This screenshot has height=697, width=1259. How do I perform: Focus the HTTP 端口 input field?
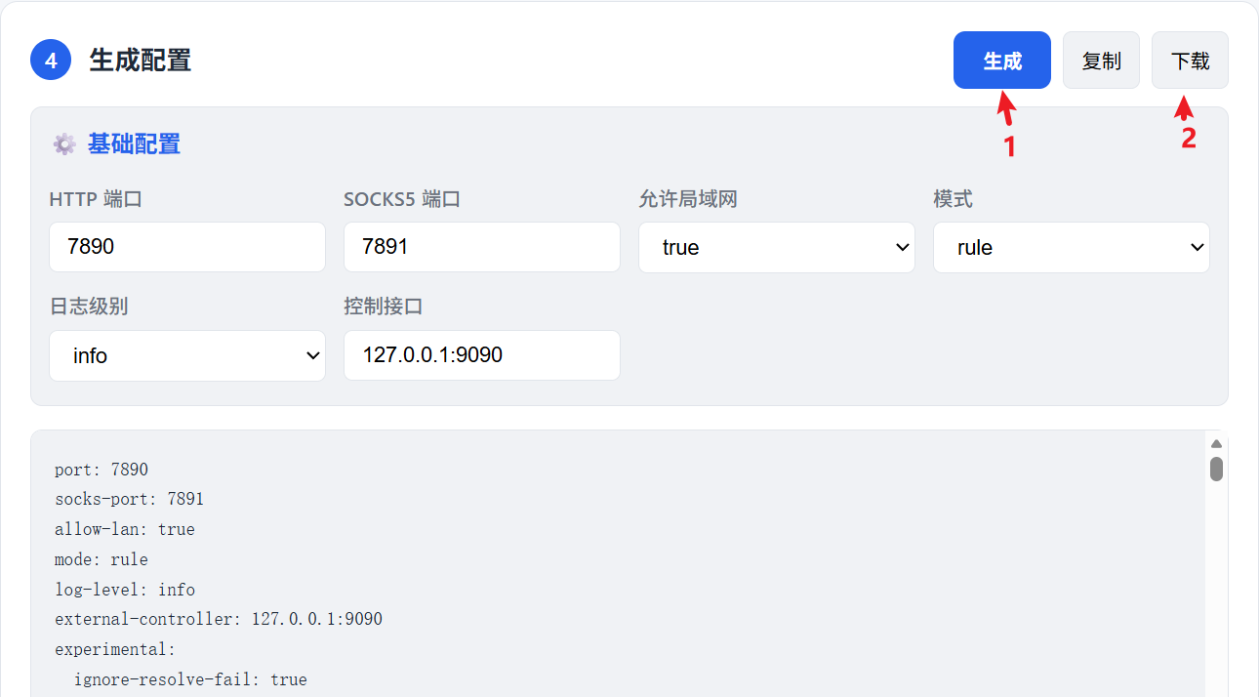[x=187, y=247]
